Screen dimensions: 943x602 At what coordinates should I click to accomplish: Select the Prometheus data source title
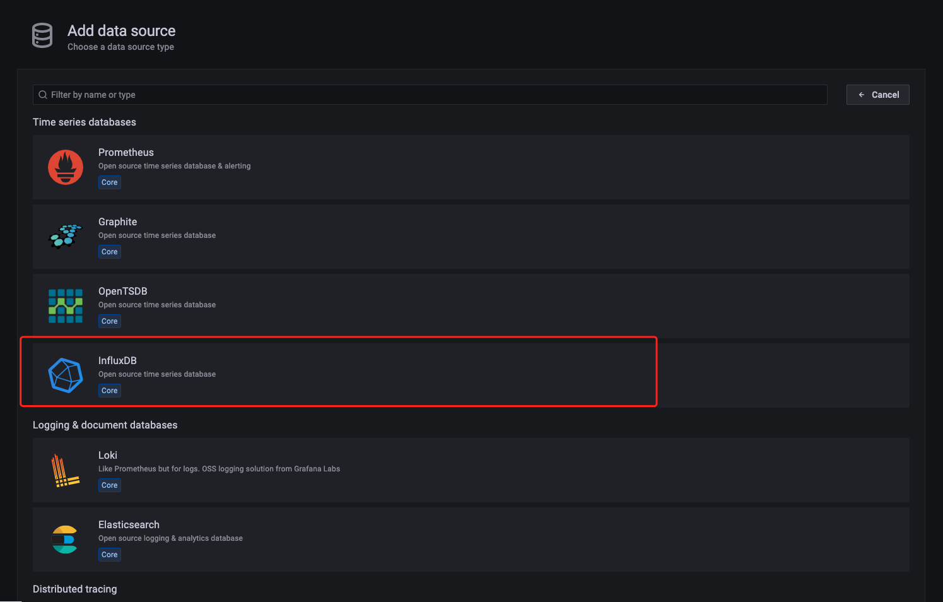(x=126, y=152)
